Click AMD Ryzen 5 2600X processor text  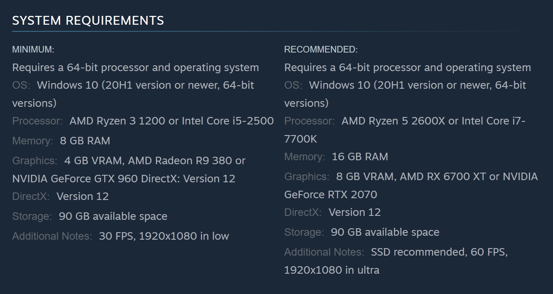(x=393, y=121)
